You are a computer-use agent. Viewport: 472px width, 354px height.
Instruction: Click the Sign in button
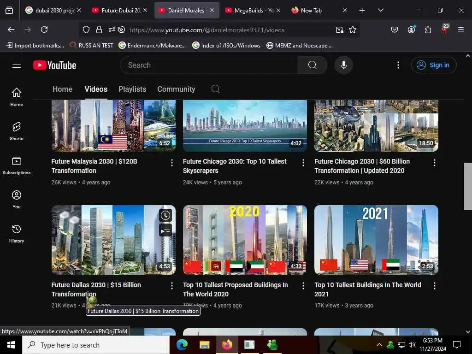pos(433,65)
